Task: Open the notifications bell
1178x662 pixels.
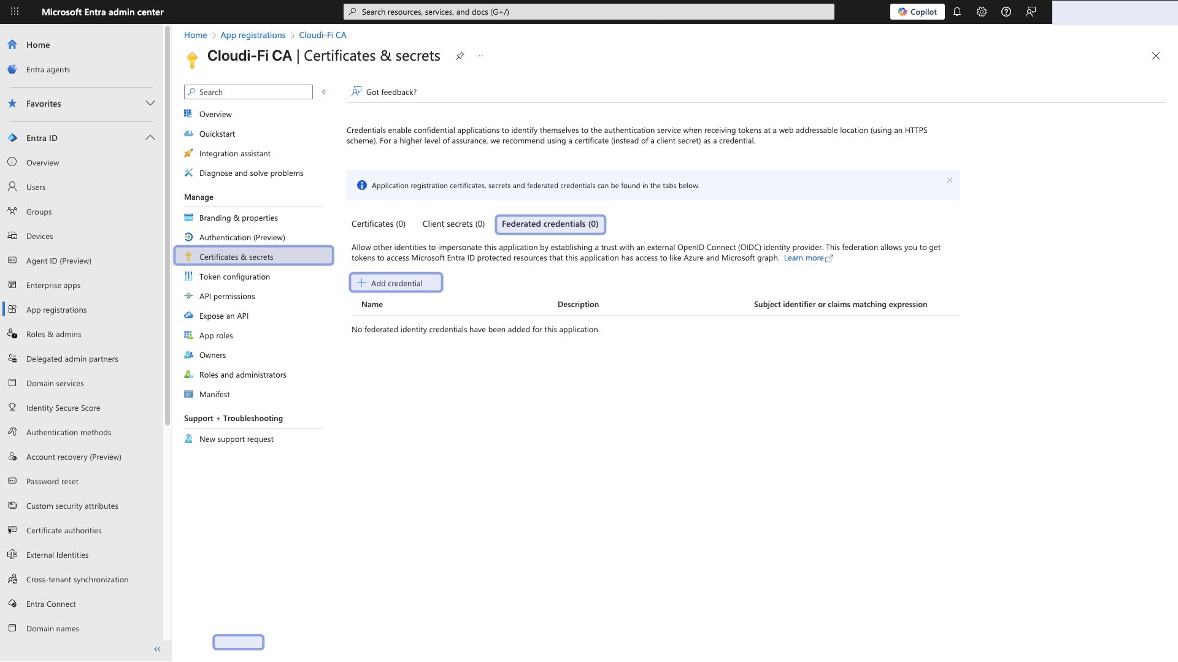Action: coord(958,12)
